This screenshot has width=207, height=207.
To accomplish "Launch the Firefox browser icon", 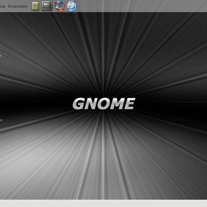I will [60, 6].
